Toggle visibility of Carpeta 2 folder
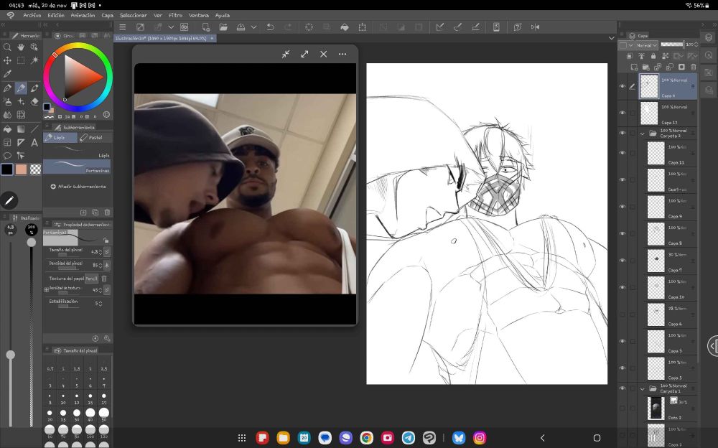 (x=623, y=134)
